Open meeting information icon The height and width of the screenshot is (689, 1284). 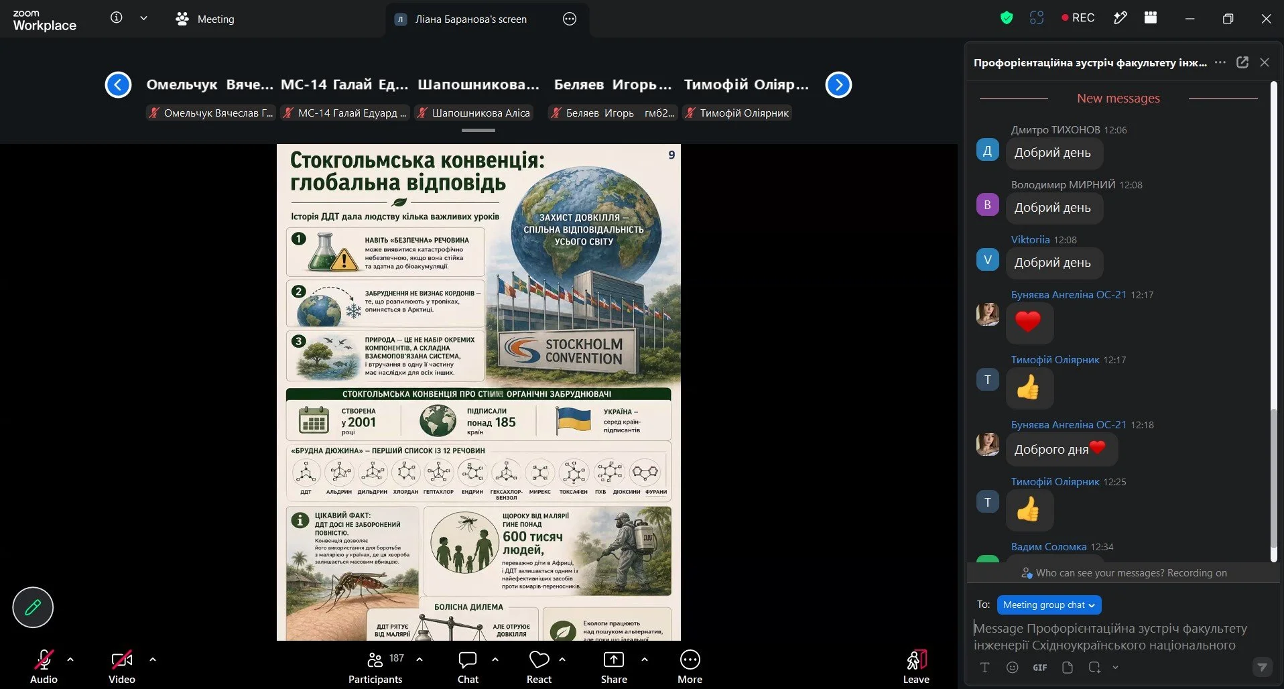[117, 18]
